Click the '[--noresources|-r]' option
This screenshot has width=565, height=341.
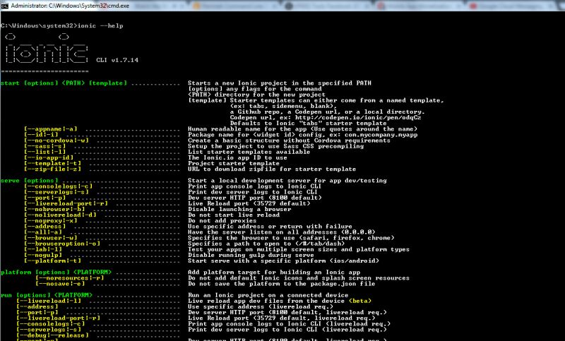click(x=69, y=278)
